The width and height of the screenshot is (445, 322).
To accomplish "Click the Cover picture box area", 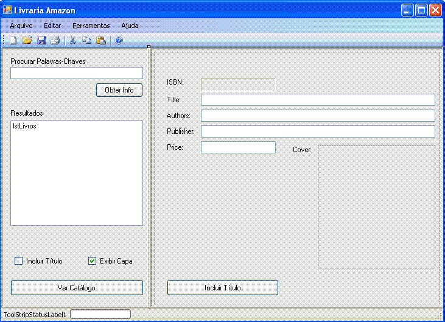I will [376, 207].
